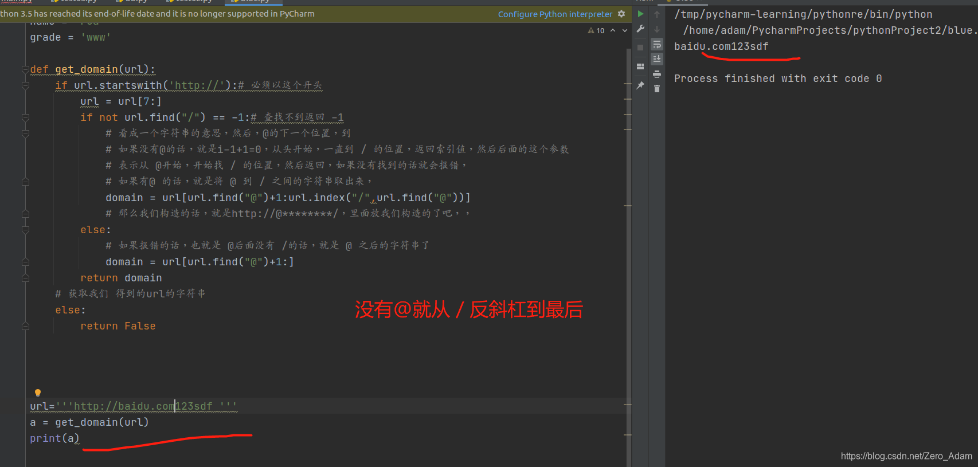This screenshot has width=978, height=467.
Task: Click 'url = url[7:]' line
Action: (x=121, y=101)
